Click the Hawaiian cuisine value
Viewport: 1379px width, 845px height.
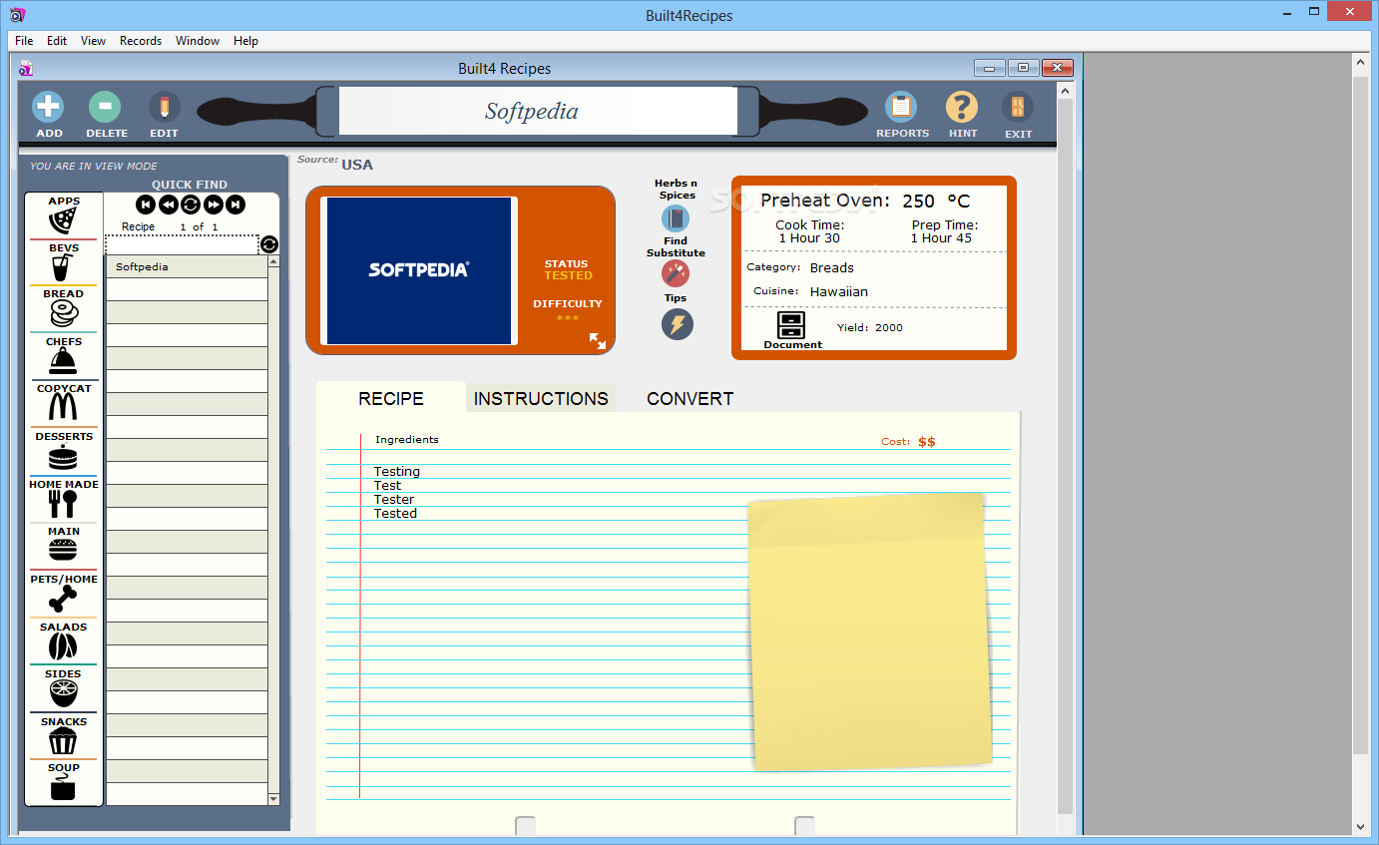pos(839,291)
